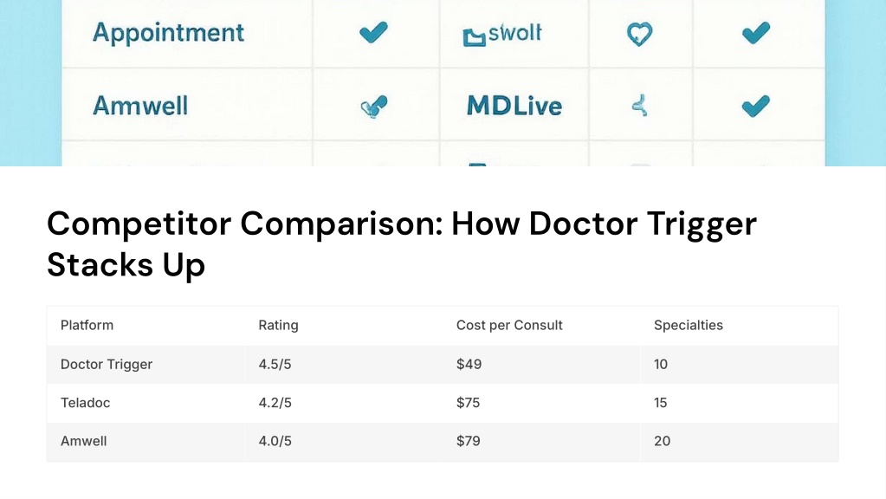
Task: Select the Specialties column header
Action: 689,326
